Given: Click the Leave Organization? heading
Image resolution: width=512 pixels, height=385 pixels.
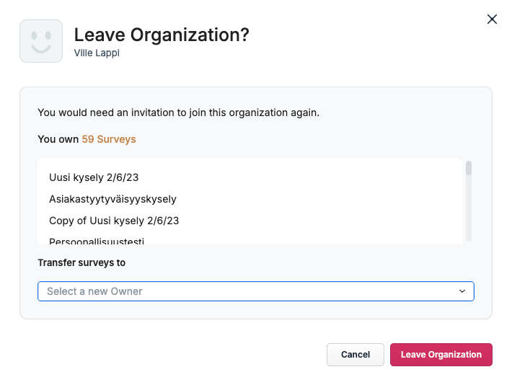Looking at the screenshot, I should 162,35.
